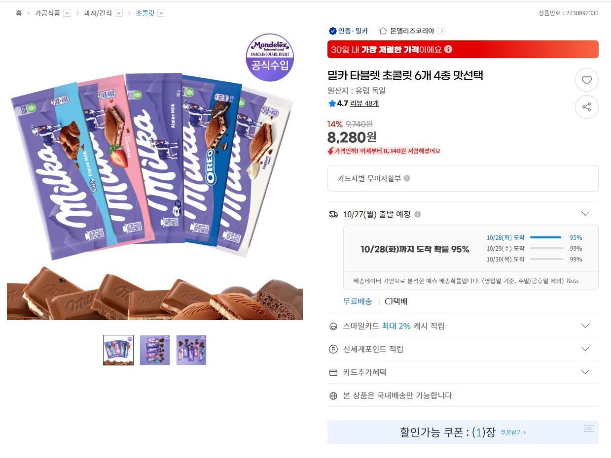The image size is (611, 458).
Task: Click the blue 인증 verification badge
Action: (333, 31)
